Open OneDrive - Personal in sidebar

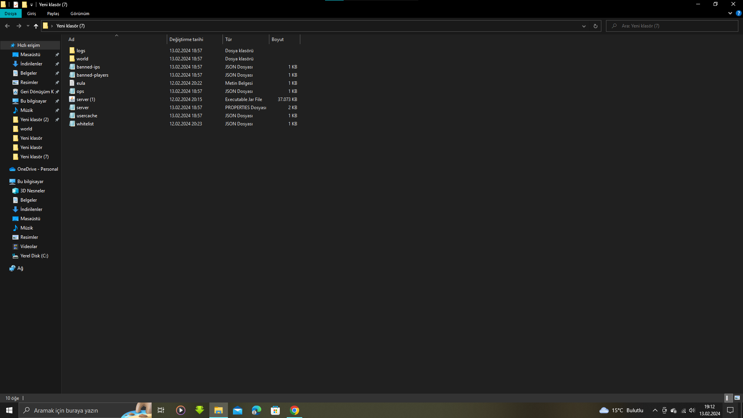tap(38, 169)
